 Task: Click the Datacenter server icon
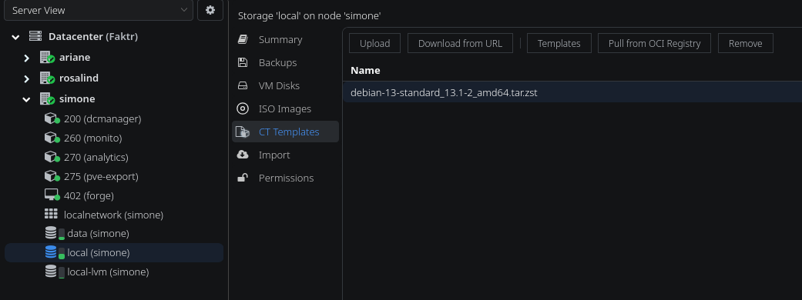point(35,36)
